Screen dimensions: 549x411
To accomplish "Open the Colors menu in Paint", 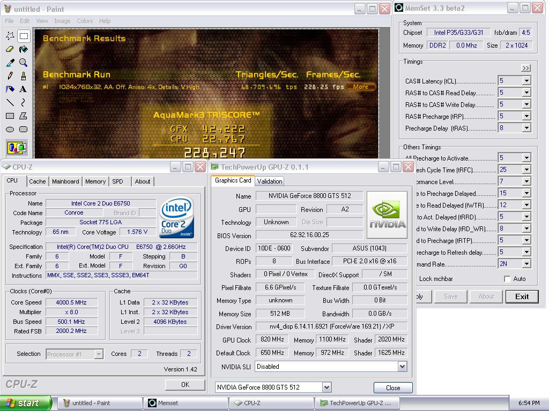I will click(85, 21).
